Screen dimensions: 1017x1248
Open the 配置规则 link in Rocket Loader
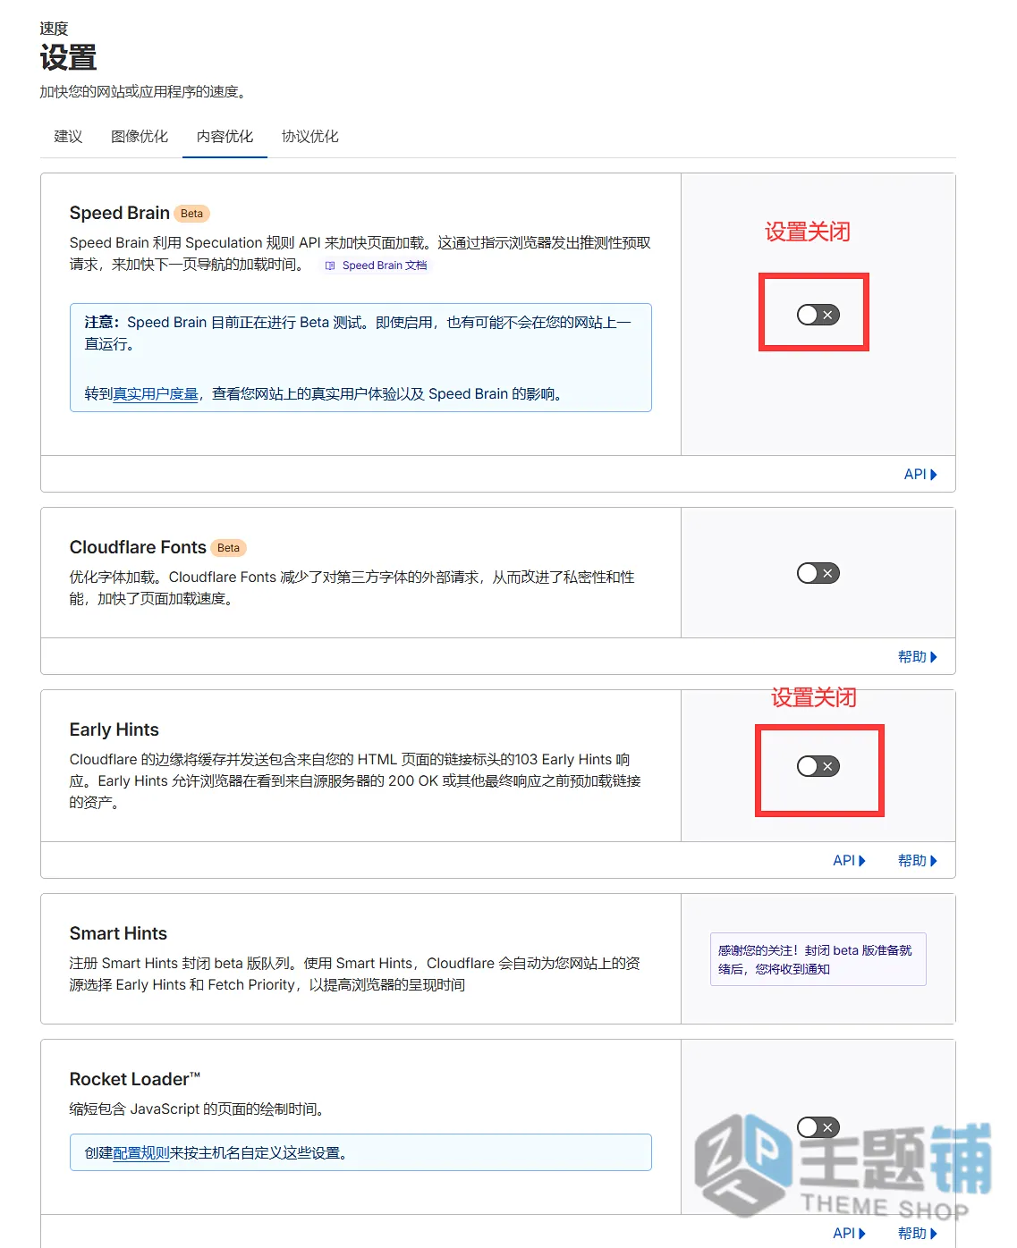[141, 1153]
